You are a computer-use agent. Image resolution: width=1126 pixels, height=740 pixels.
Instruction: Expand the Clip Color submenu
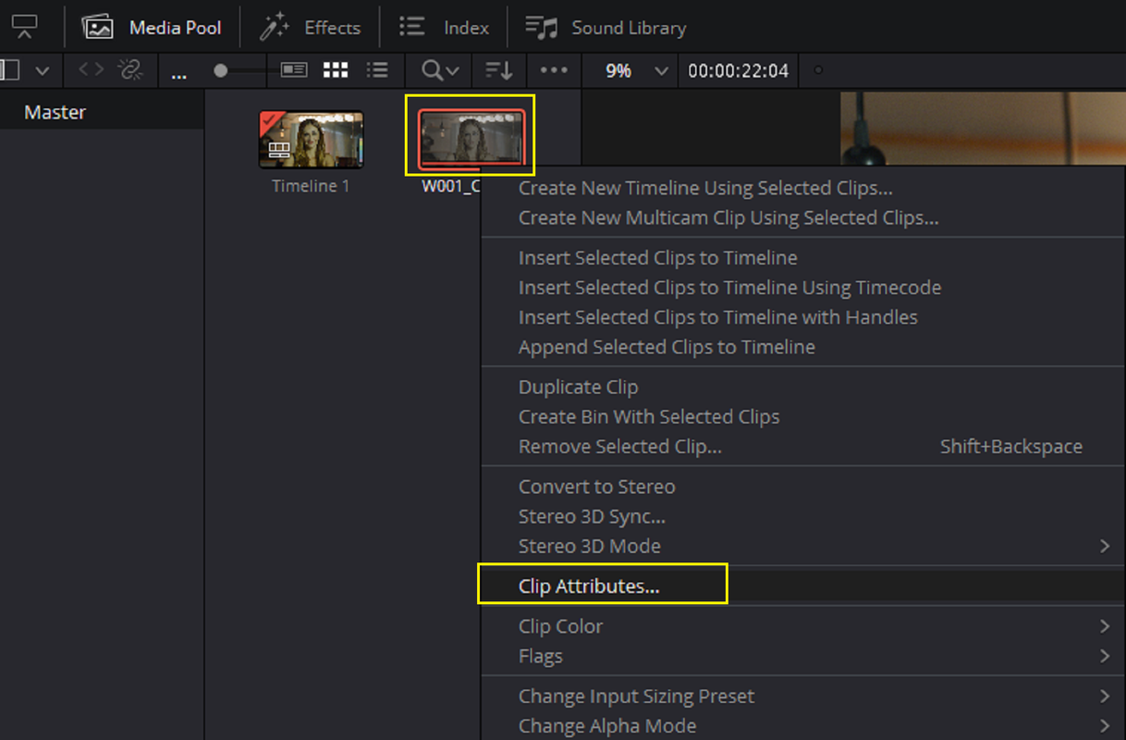803,626
